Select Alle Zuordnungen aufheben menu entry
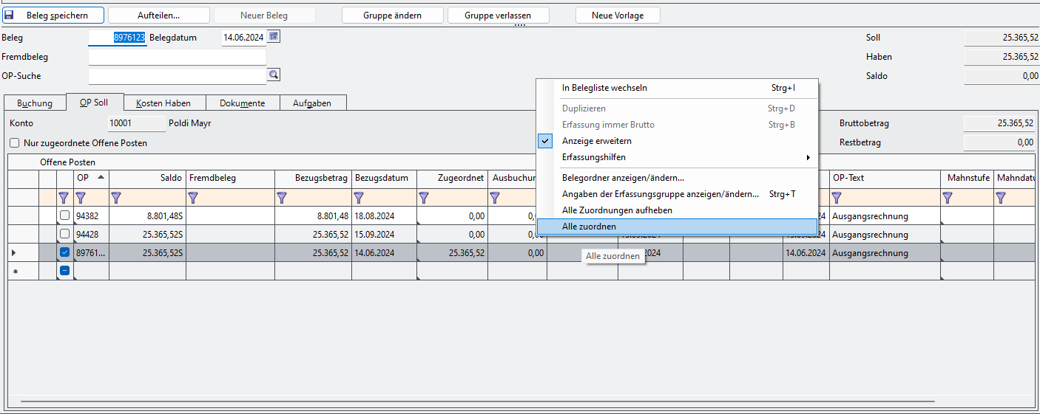 [x=617, y=210]
